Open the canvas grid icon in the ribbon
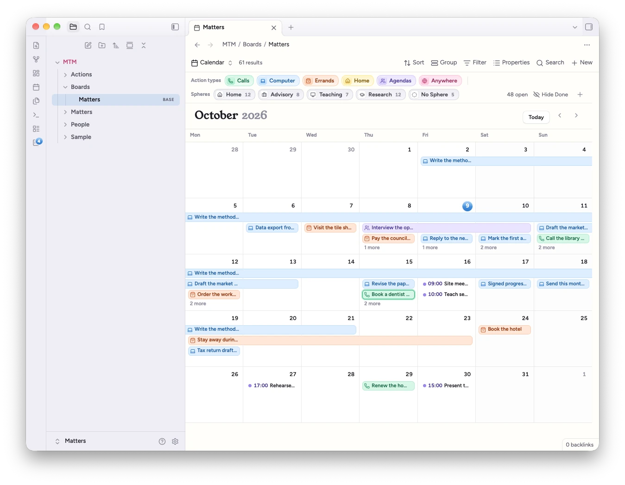The height and width of the screenshot is (485, 625). point(36,73)
